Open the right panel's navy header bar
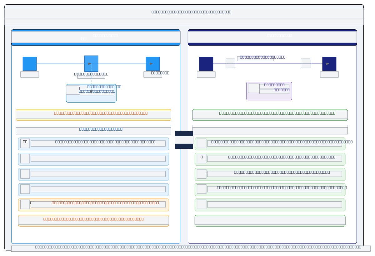Image resolution: width=375 pixels, height=256 pixels. (272, 37)
